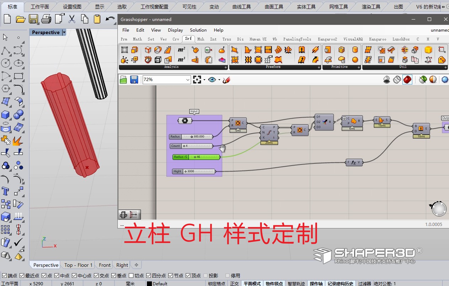449x286 pixels.
Task: Switch to the Top - Floor 1 viewport tab
Action: point(78,265)
